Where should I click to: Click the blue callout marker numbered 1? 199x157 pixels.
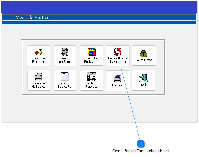(x=141, y=144)
